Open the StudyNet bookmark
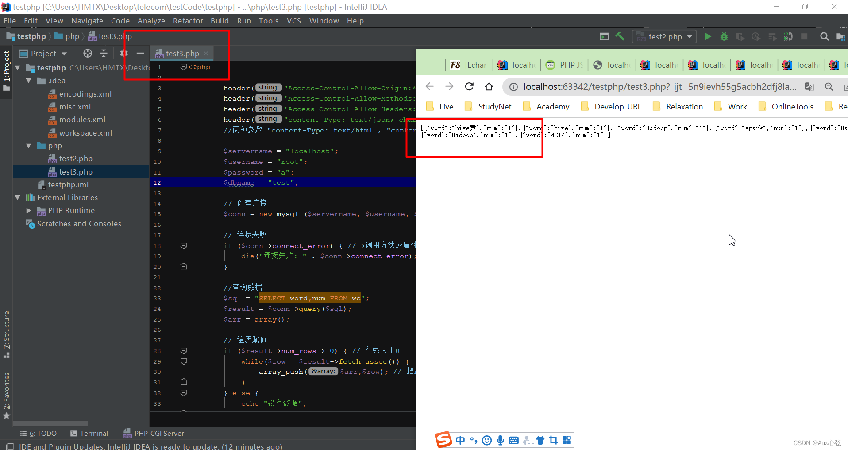 click(494, 106)
